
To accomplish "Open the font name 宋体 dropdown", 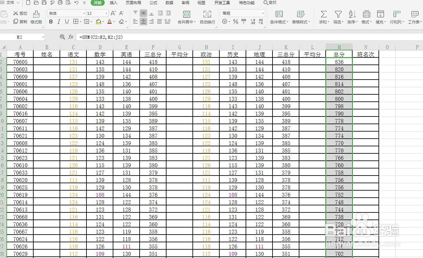I will coord(84,13).
